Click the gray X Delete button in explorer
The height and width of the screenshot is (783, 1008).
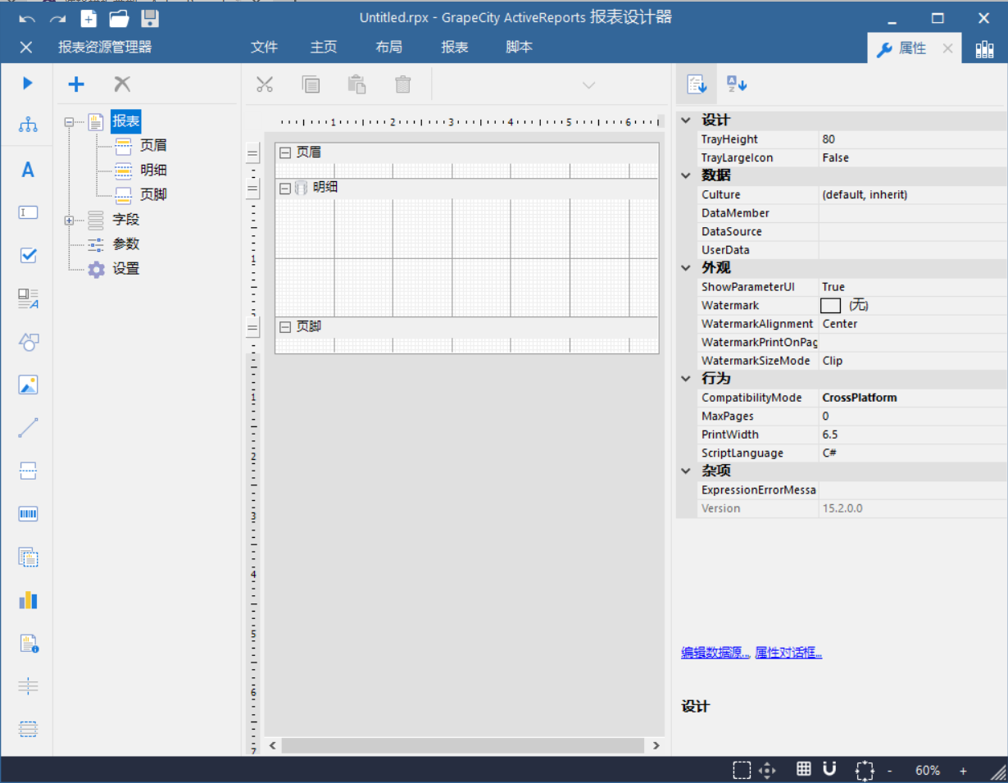pos(122,84)
